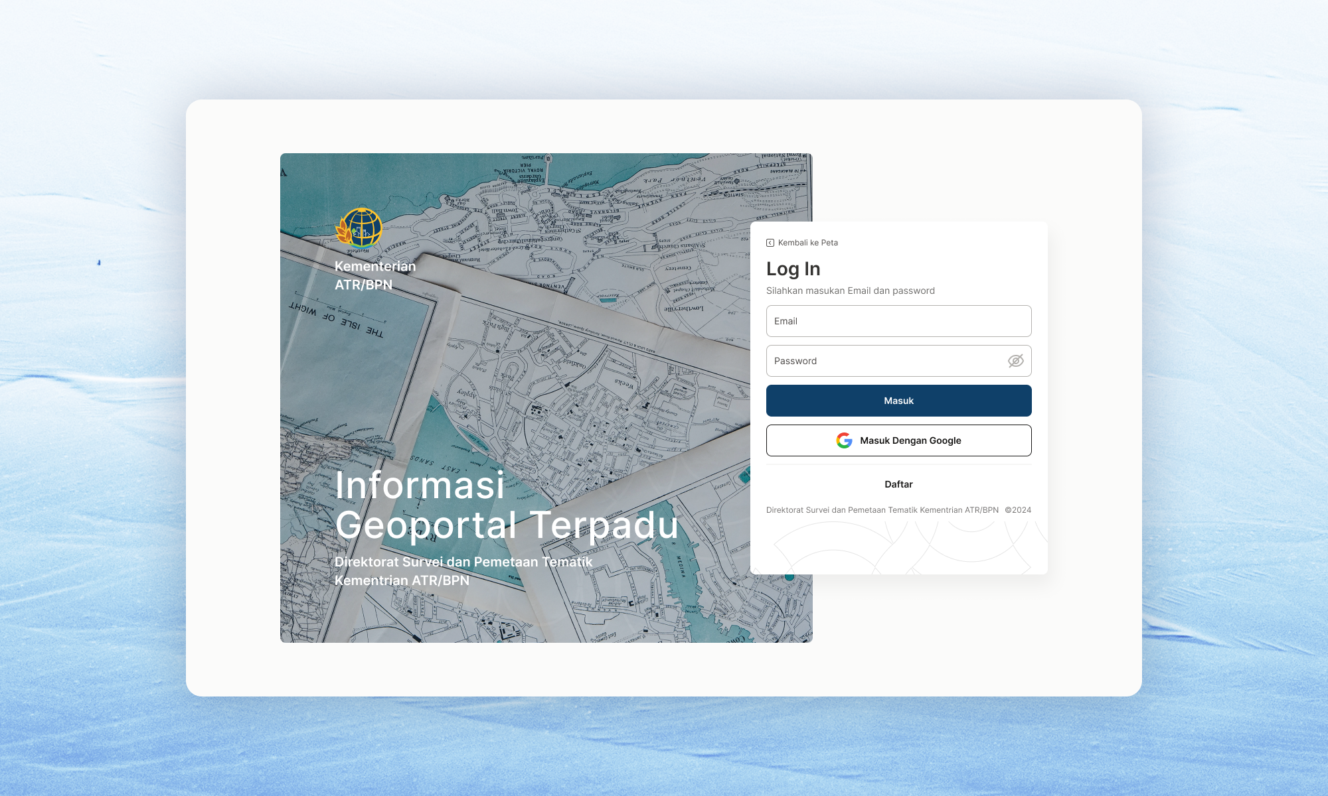
Task: Open the Kembali ke Peta link
Action: [807, 243]
